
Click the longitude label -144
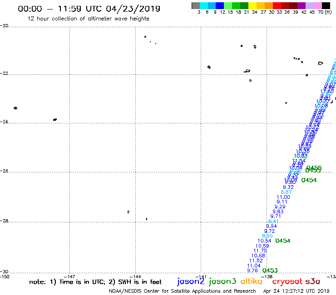pos(135,276)
